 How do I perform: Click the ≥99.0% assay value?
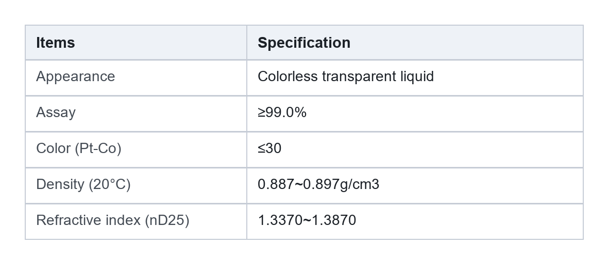282,112
